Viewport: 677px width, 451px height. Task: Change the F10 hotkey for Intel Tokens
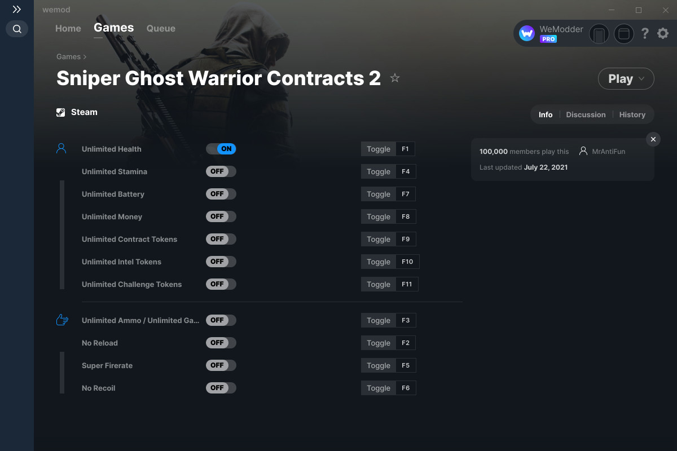(x=407, y=262)
